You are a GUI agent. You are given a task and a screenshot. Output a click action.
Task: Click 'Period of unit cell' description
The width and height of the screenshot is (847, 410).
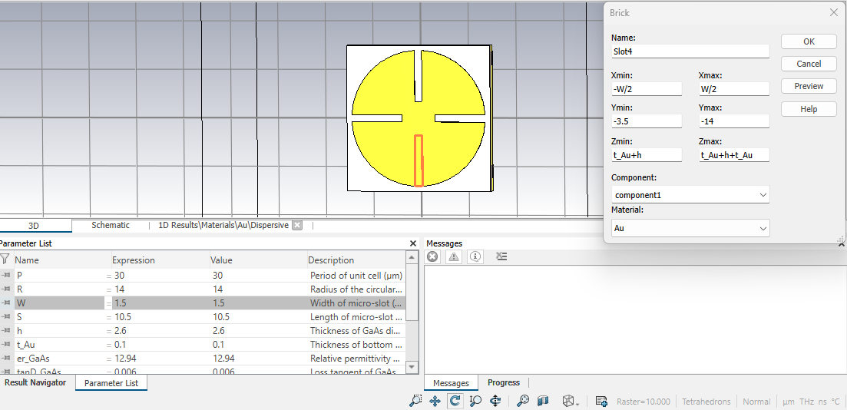click(356, 276)
